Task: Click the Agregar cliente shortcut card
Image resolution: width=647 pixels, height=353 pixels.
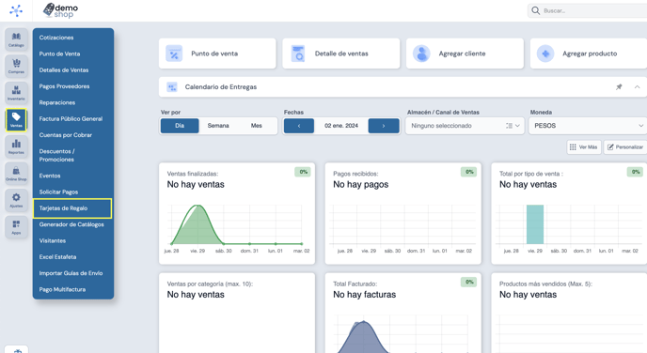Action: [465, 54]
